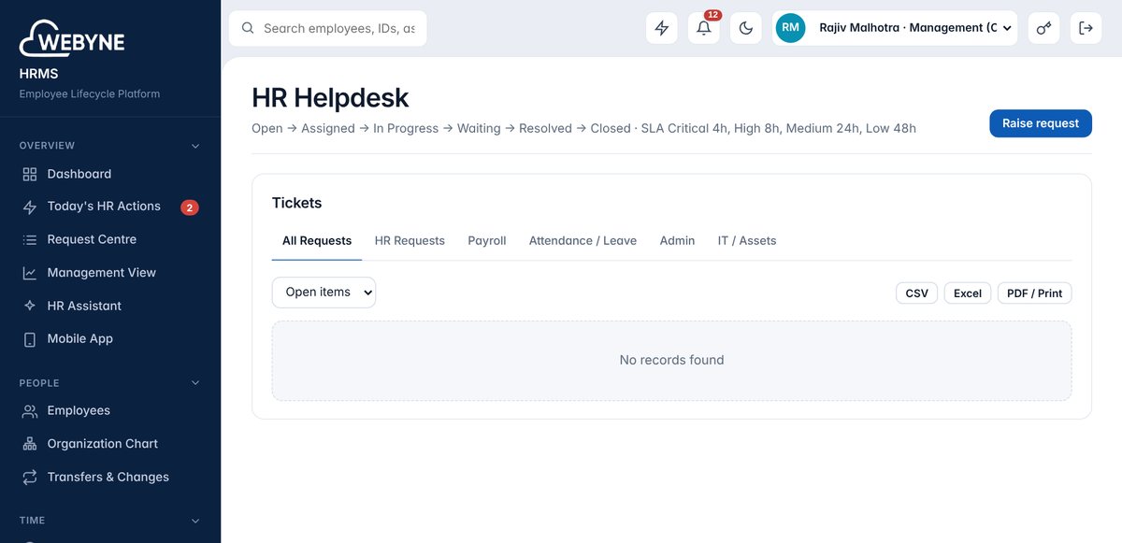The width and height of the screenshot is (1122, 543).
Task: Open the Open items filter dropdown
Action: click(324, 293)
